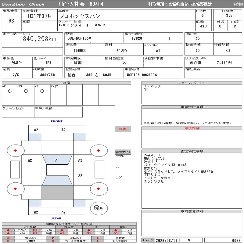The width and height of the screenshot is (244, 244).
Task: Click the chassis number field NCP165-0060304
Action: coord(142,75)
